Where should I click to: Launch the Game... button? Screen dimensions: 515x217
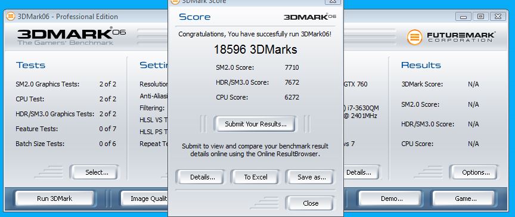tap(466, 199)
